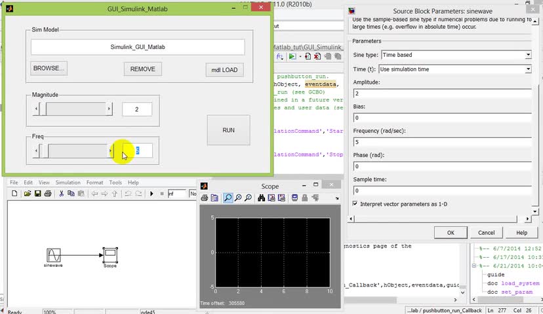This screenshot has height=314, width=543.
Task: Click the lock axes selection icon in Scope
Action: [305, 198]
